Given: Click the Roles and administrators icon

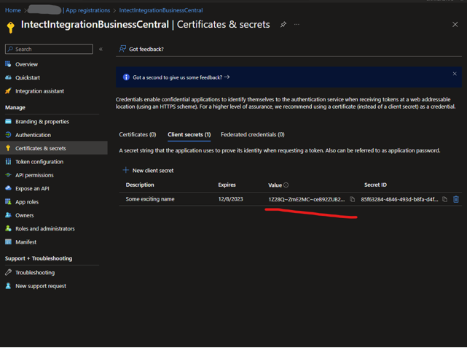Looking at the screenshot, I should pos(8,228).
